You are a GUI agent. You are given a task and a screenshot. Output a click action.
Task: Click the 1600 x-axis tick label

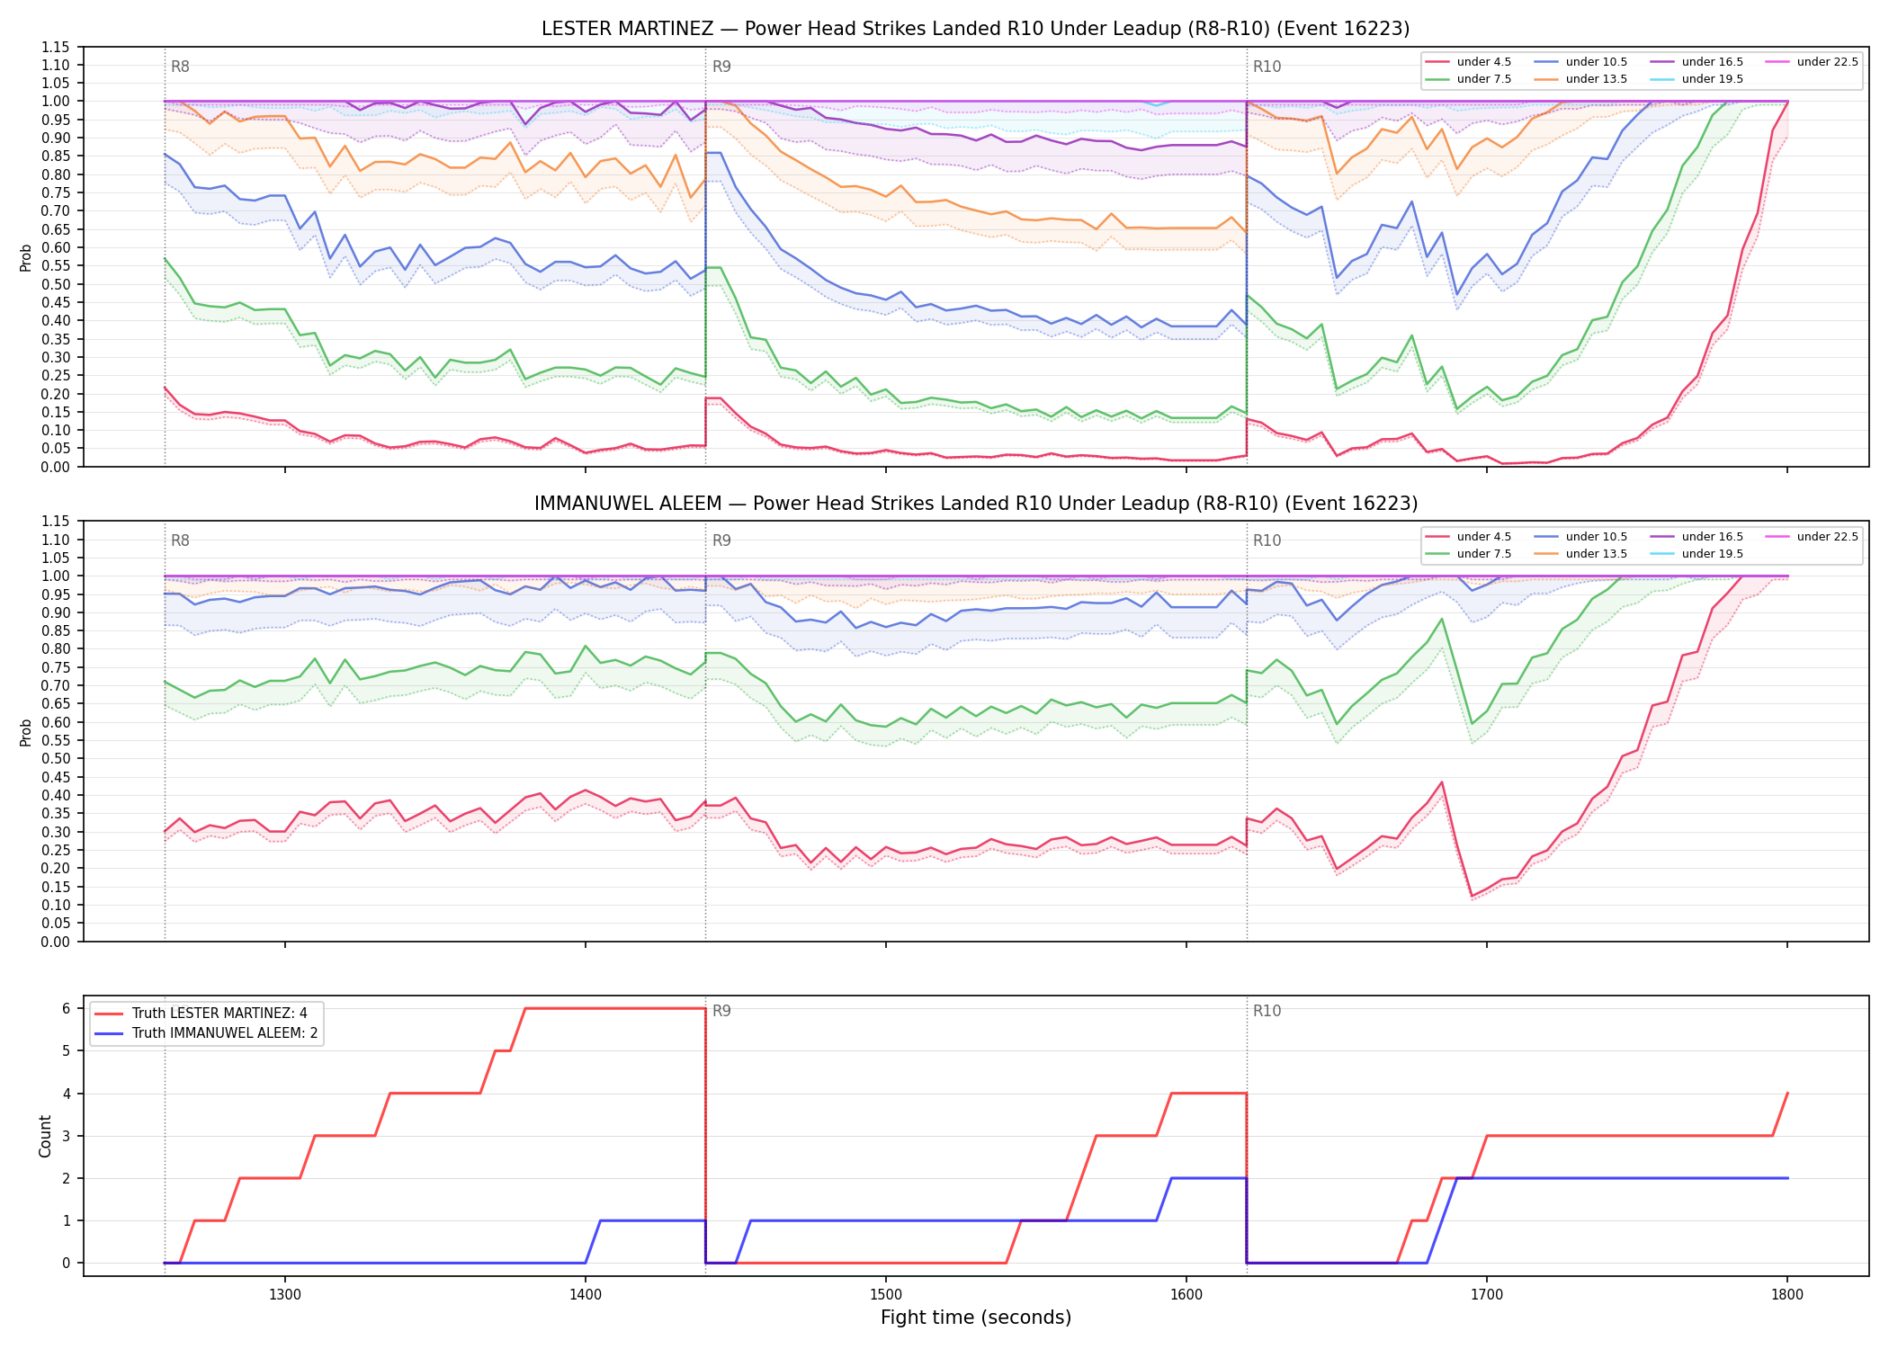(x=1186, y=1294)
